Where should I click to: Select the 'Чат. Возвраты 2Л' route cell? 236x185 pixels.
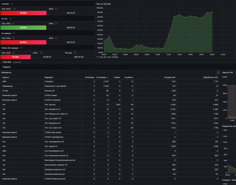[63, 123]
